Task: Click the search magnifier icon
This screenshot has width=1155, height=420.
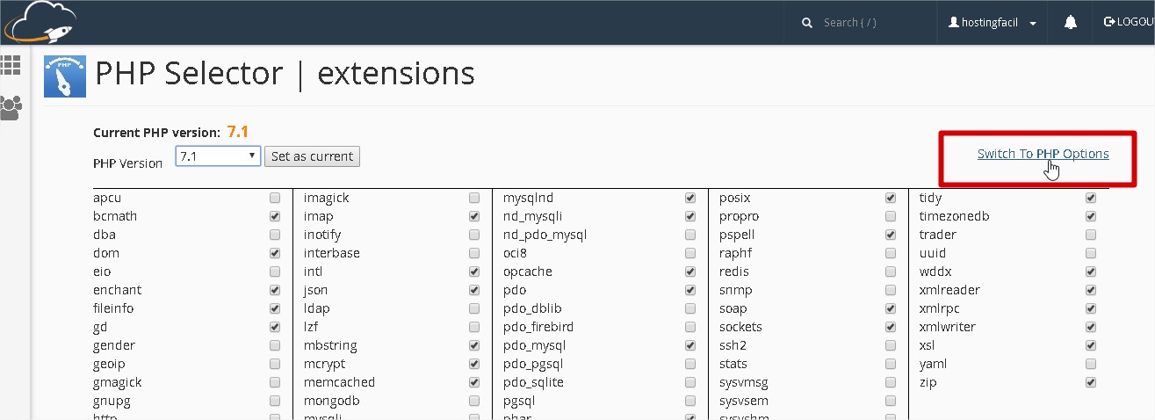Action: [807, 23]
